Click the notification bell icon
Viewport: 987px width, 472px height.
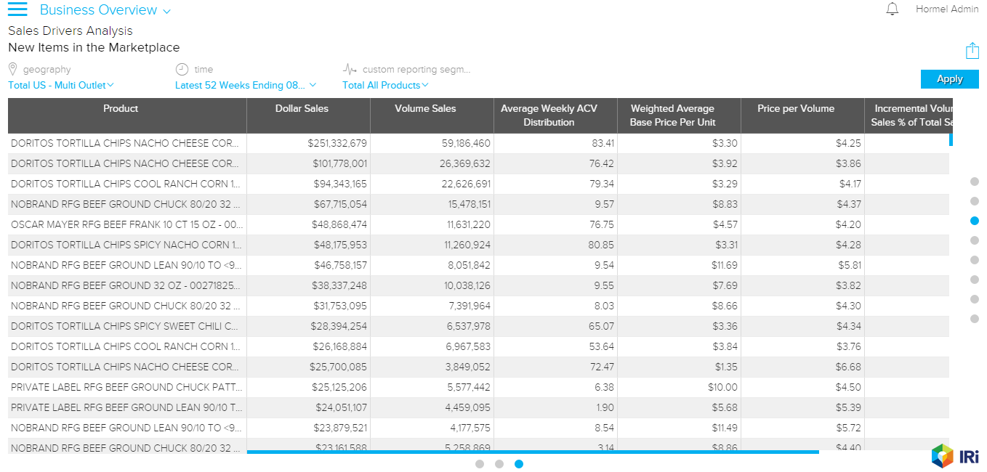coord(893,9)
